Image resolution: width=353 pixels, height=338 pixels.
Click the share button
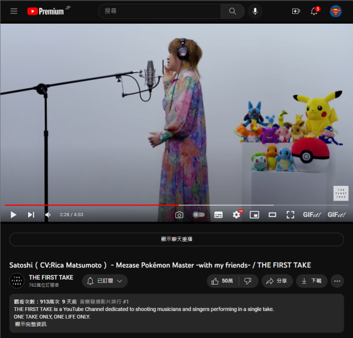pos(277,281)
